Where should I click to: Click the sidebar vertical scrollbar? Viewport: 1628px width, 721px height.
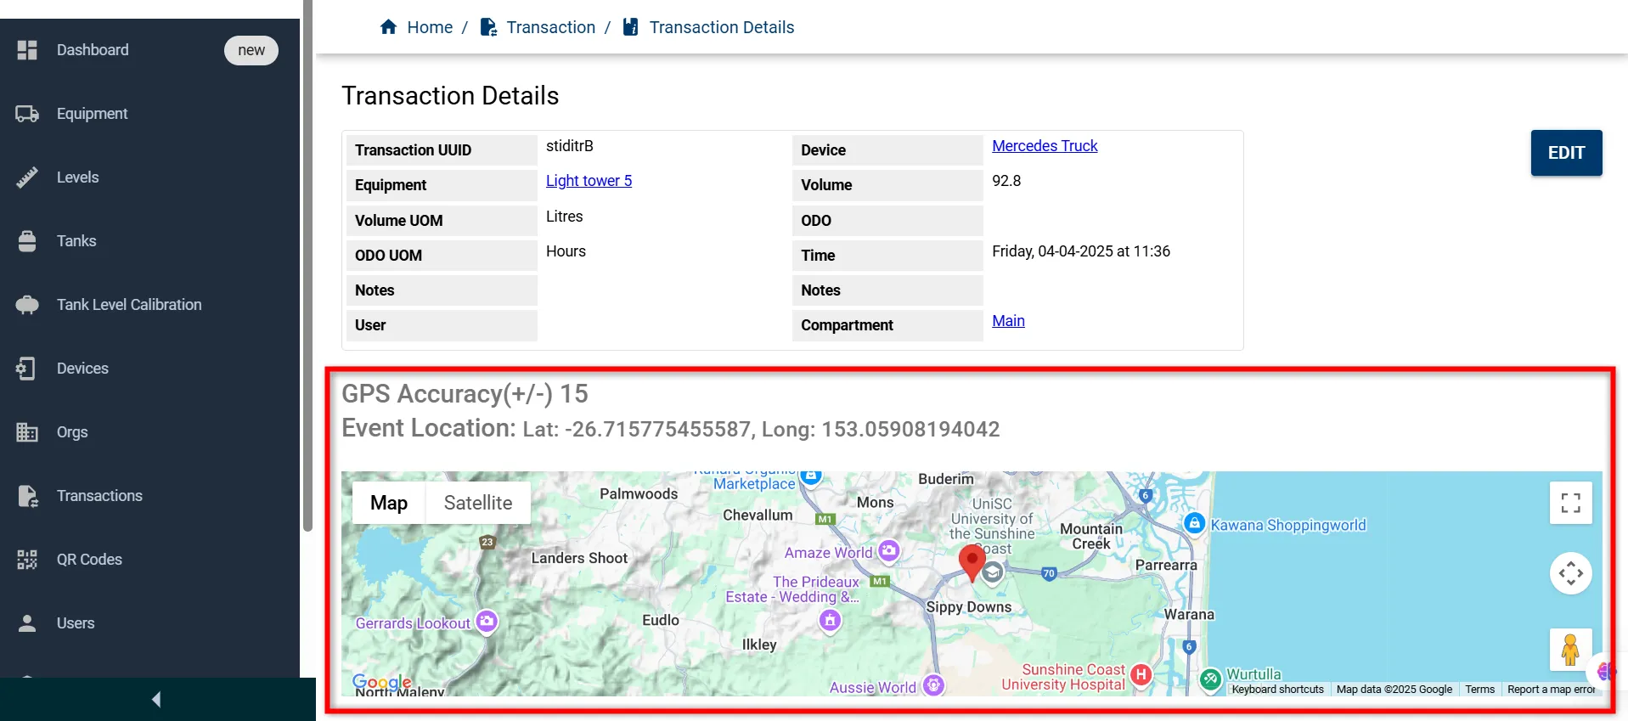(307, 266)
